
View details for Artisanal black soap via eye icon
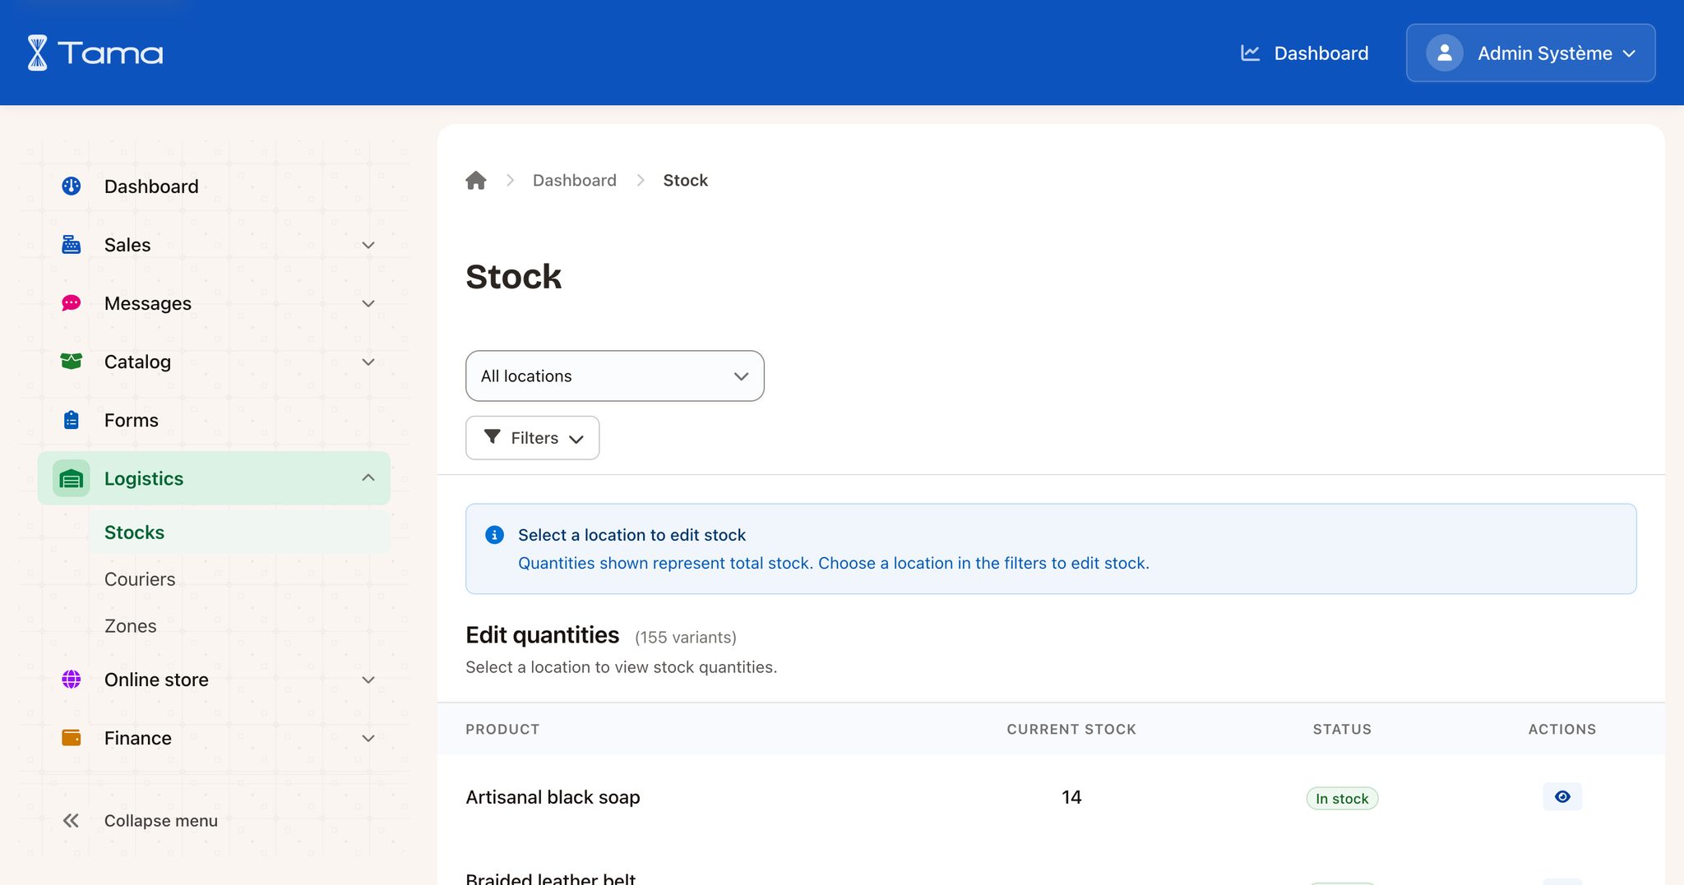(1562, 796)
